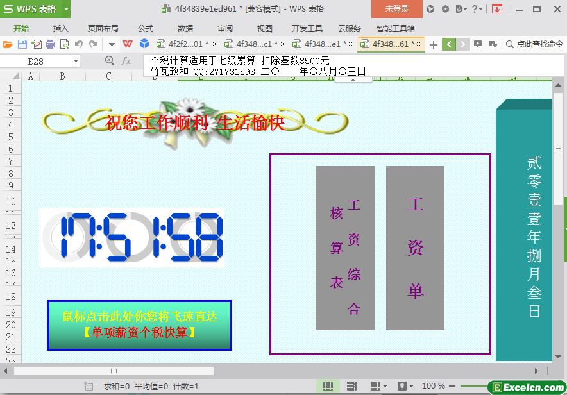Click the horizontal scrollbar right arrow
Viewport: 567px width, 395px height.
(x=536, y=371)
